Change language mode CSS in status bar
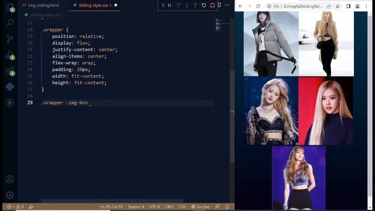This screenshot has height=211, width=375. 182,207
